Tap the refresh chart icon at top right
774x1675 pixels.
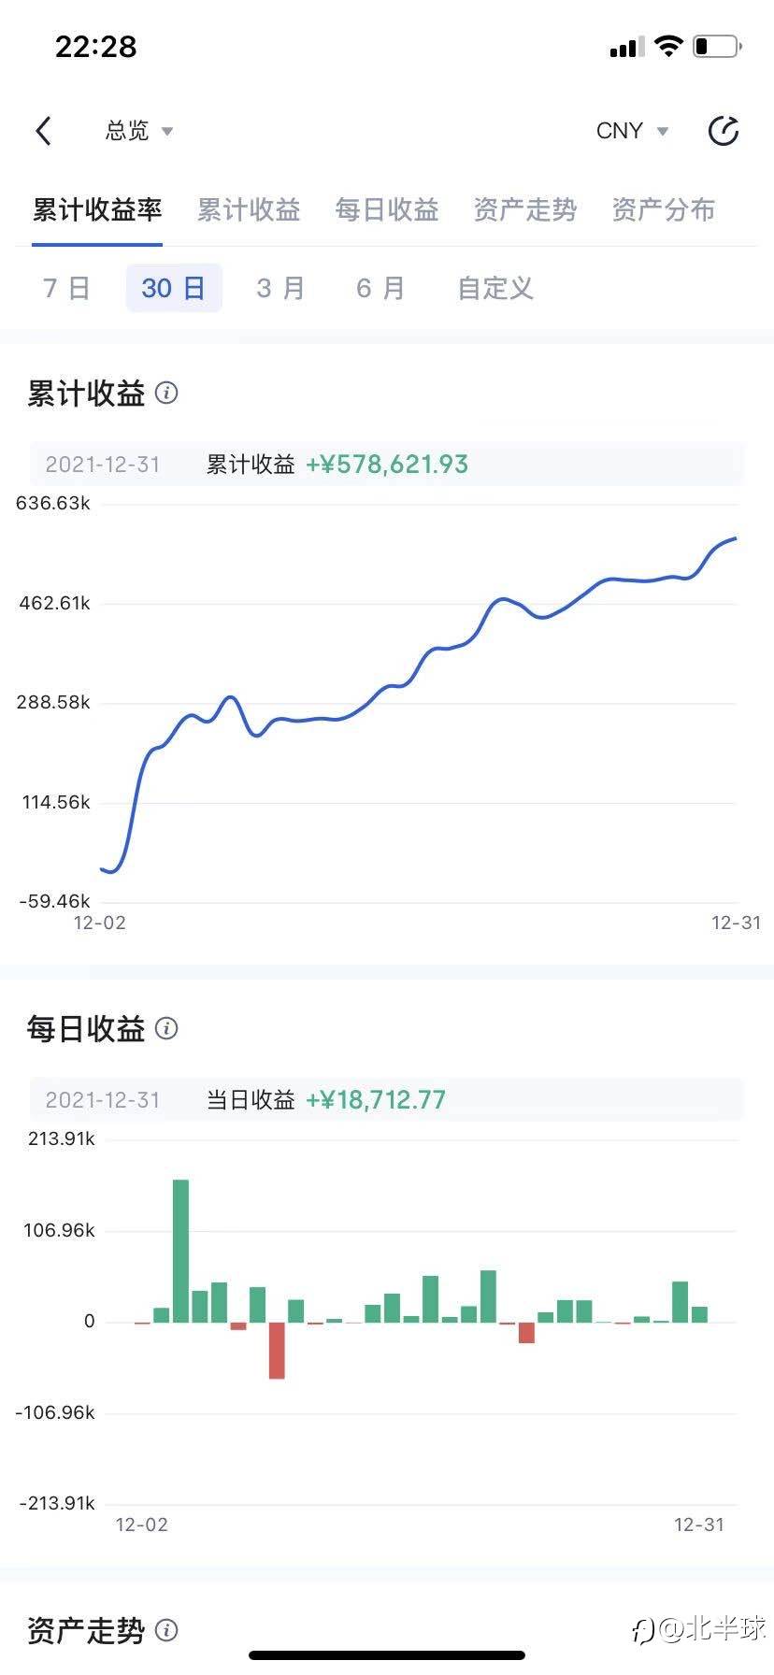tap(723, 131)
